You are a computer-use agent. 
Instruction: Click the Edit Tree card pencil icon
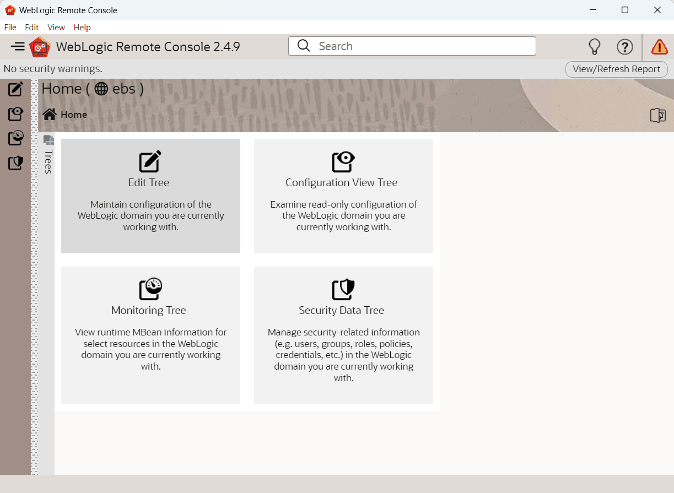tap(150, 161)
